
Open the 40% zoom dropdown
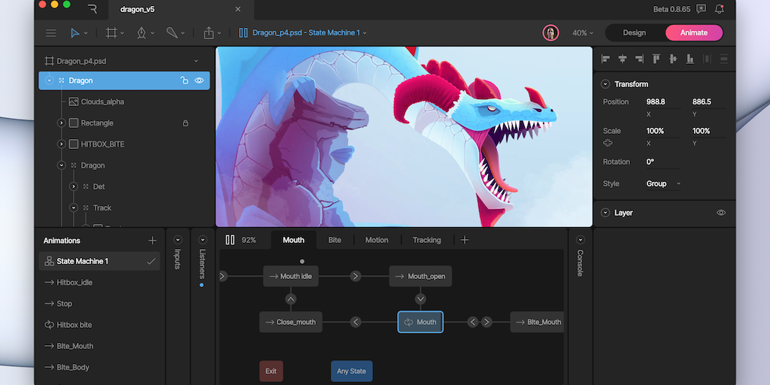(583, 33)
